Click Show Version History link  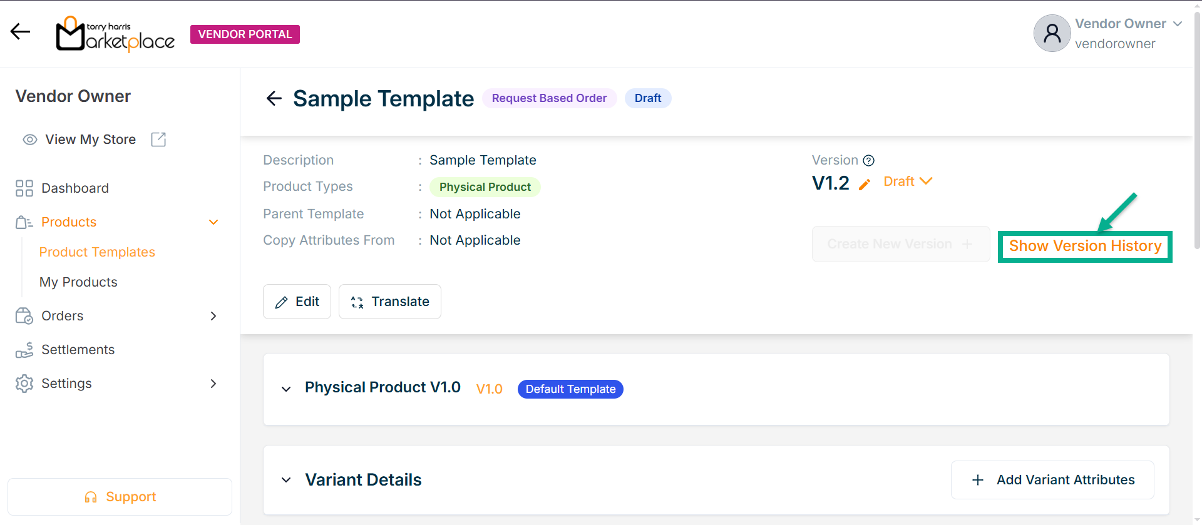point(1084,246)
